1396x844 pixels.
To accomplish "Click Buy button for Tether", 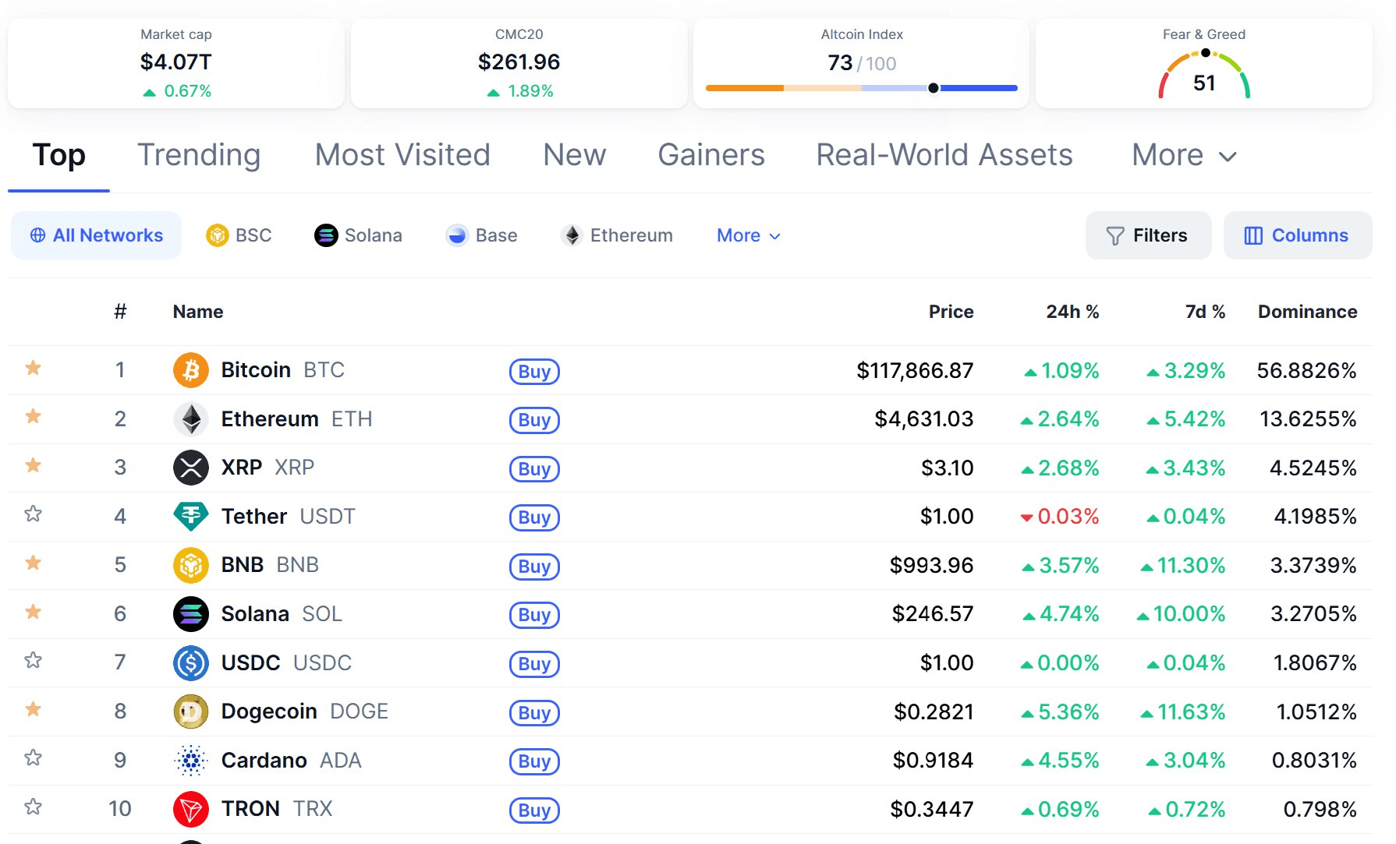I will (534, 517).
